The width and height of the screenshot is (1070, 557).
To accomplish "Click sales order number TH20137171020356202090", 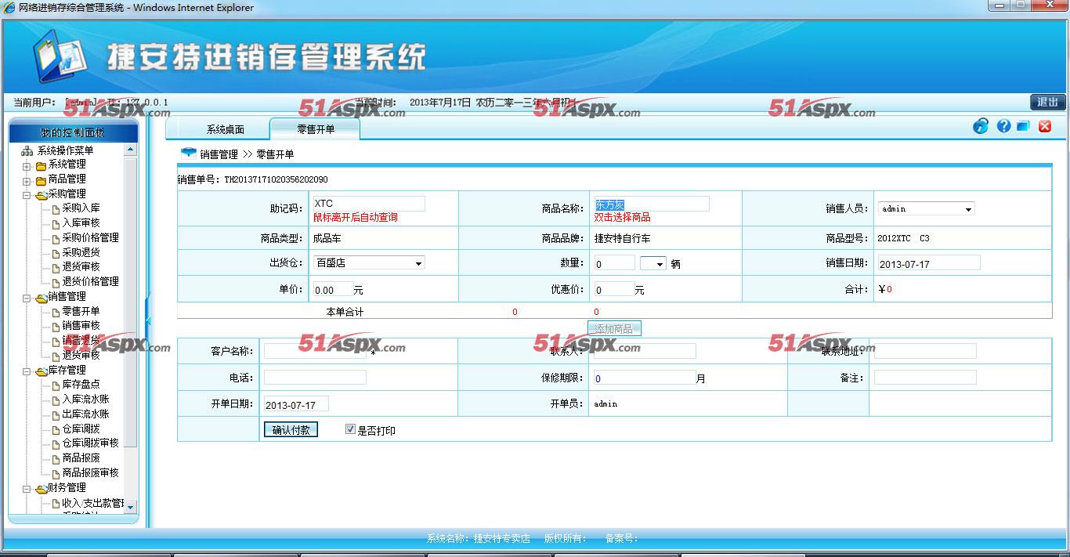I will (276, 179).
